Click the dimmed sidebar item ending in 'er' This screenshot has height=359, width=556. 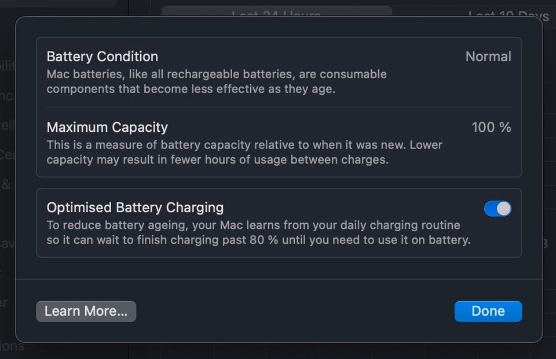click(5, 302)
